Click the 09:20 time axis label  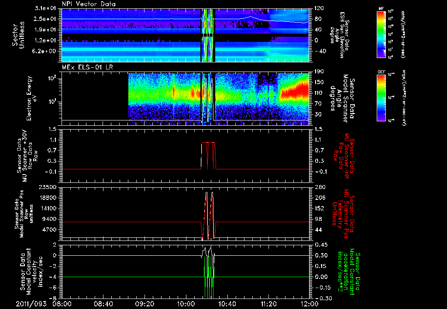click(145, 304)
